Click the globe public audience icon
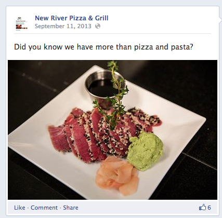 click(98, 26)
